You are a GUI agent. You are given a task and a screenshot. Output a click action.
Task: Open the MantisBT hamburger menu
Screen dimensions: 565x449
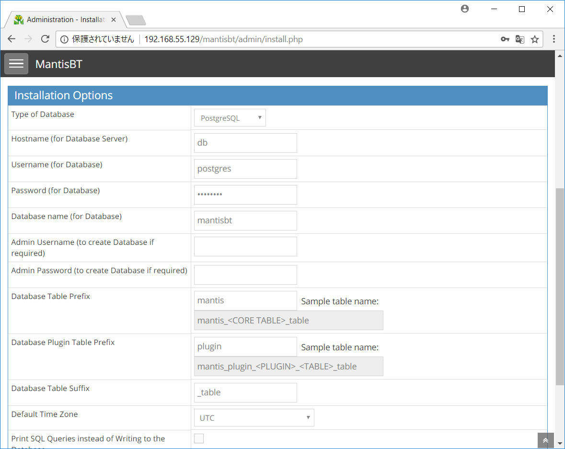tap(16, 63)
